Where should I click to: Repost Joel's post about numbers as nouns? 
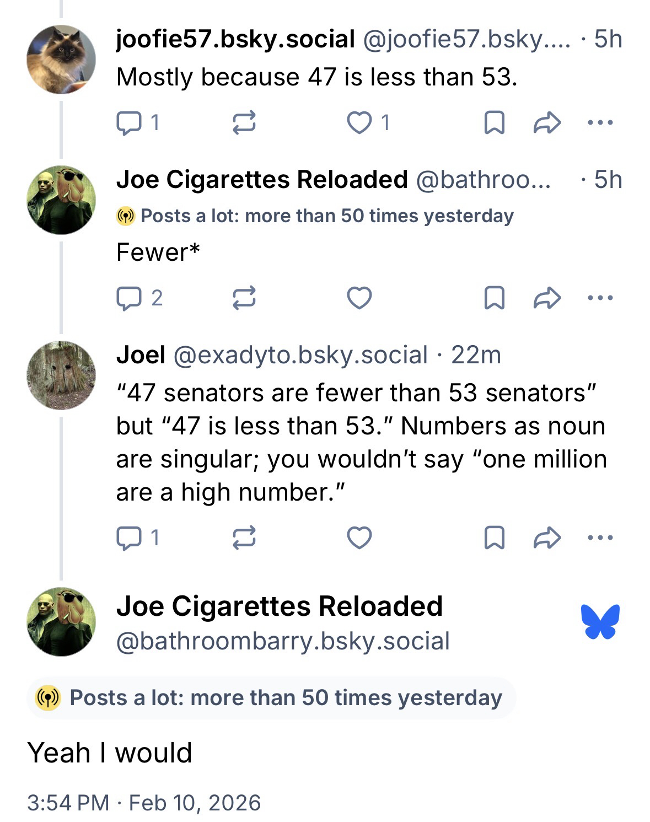point(244,538)
